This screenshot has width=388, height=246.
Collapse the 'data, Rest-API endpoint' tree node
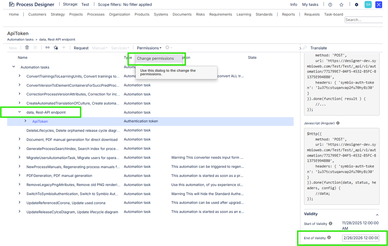(x=20, y=112)
